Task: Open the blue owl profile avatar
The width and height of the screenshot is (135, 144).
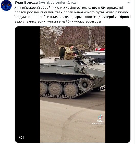Action: (6, 5)
